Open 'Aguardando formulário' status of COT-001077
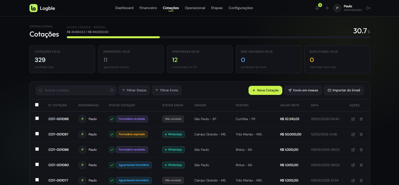Image resolution: width=399 pixels, height=185 pixels. tap(134, 180)
